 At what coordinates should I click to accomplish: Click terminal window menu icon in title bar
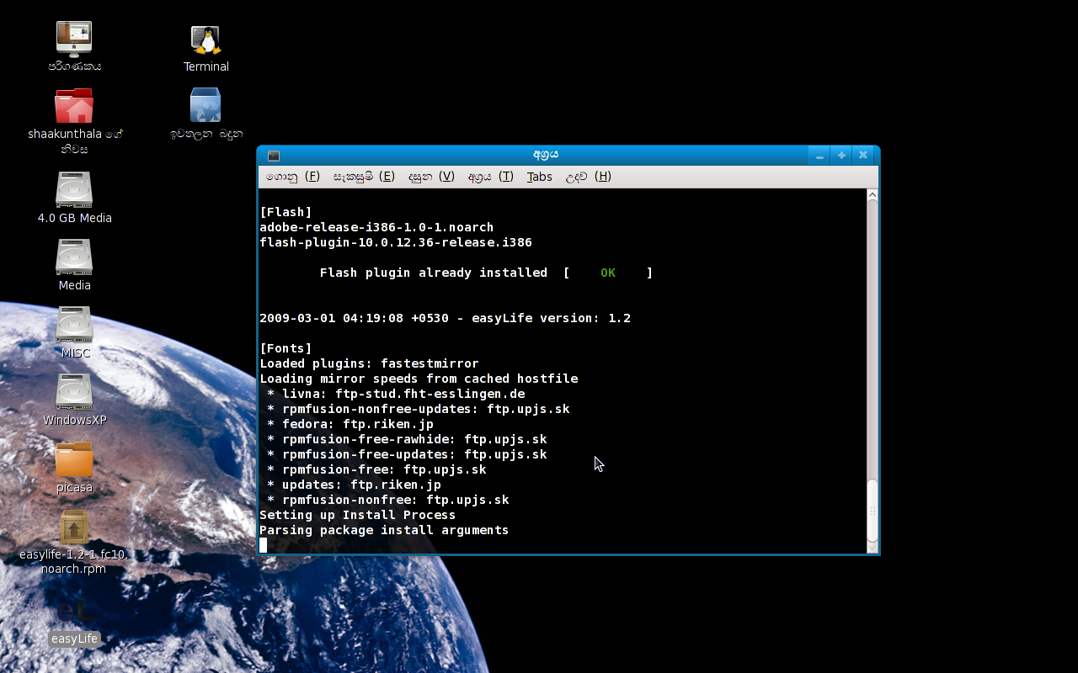coord(274,156)
